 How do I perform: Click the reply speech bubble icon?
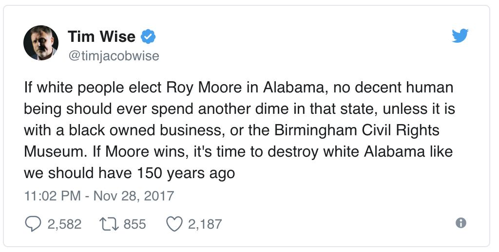point(32,224)
